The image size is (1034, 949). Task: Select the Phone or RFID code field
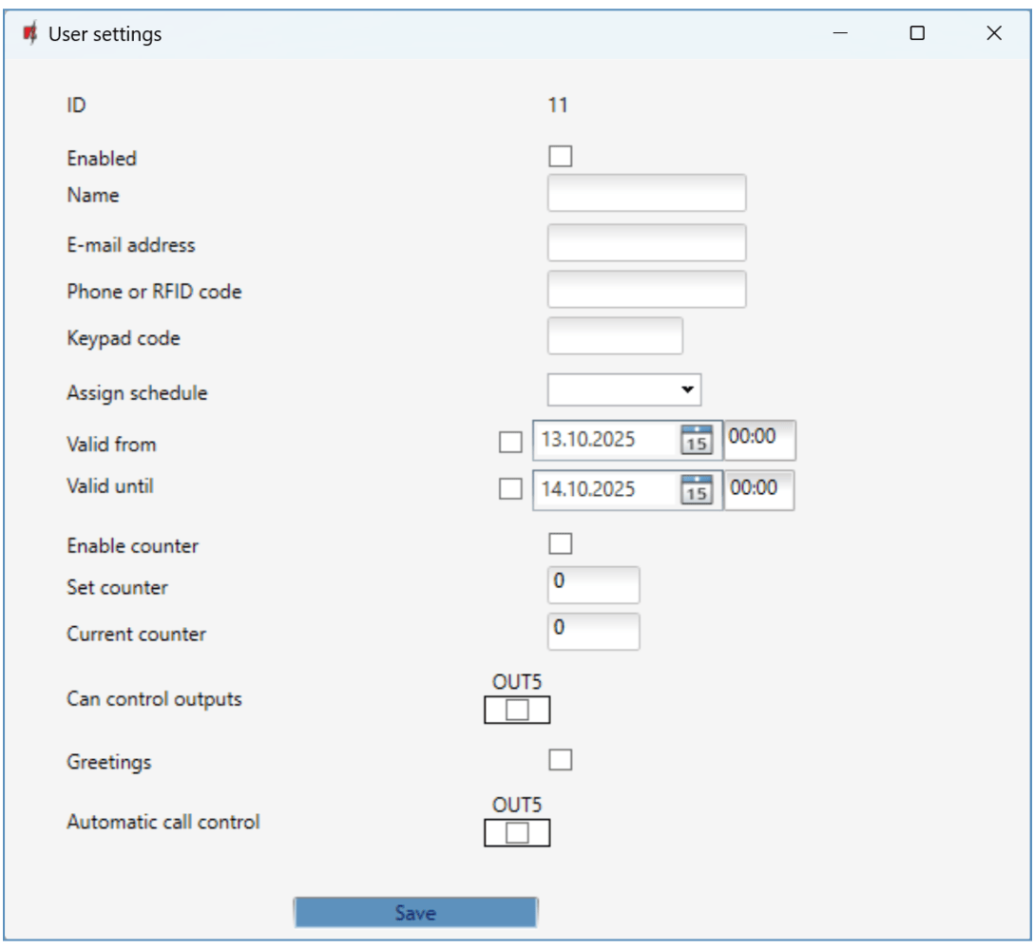646,289
